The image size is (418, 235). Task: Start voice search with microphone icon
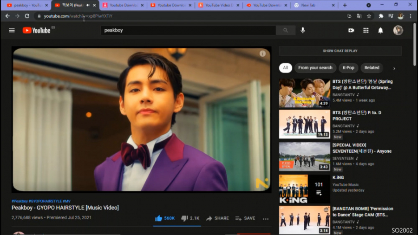(303, 30)
